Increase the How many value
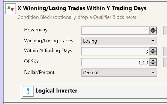This screenshot has width=167, height=104. pyautogui.click(x=153, y=29)
